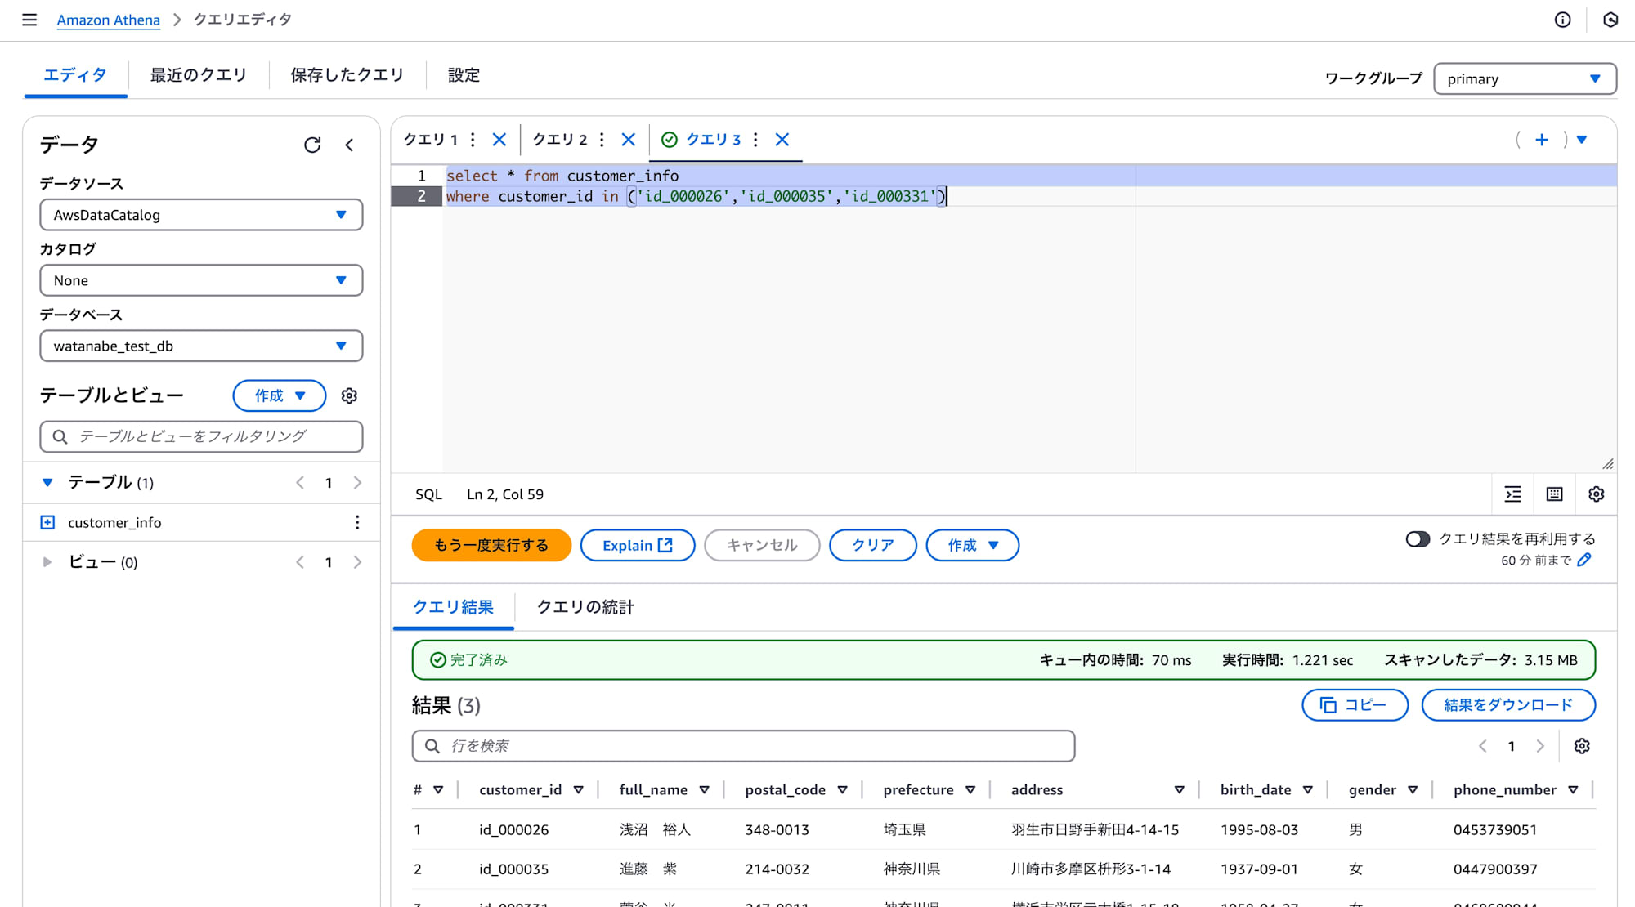Open editor preferences gear icon
The height and width of the screenshot is (907, 1635).
point(1597,494)
